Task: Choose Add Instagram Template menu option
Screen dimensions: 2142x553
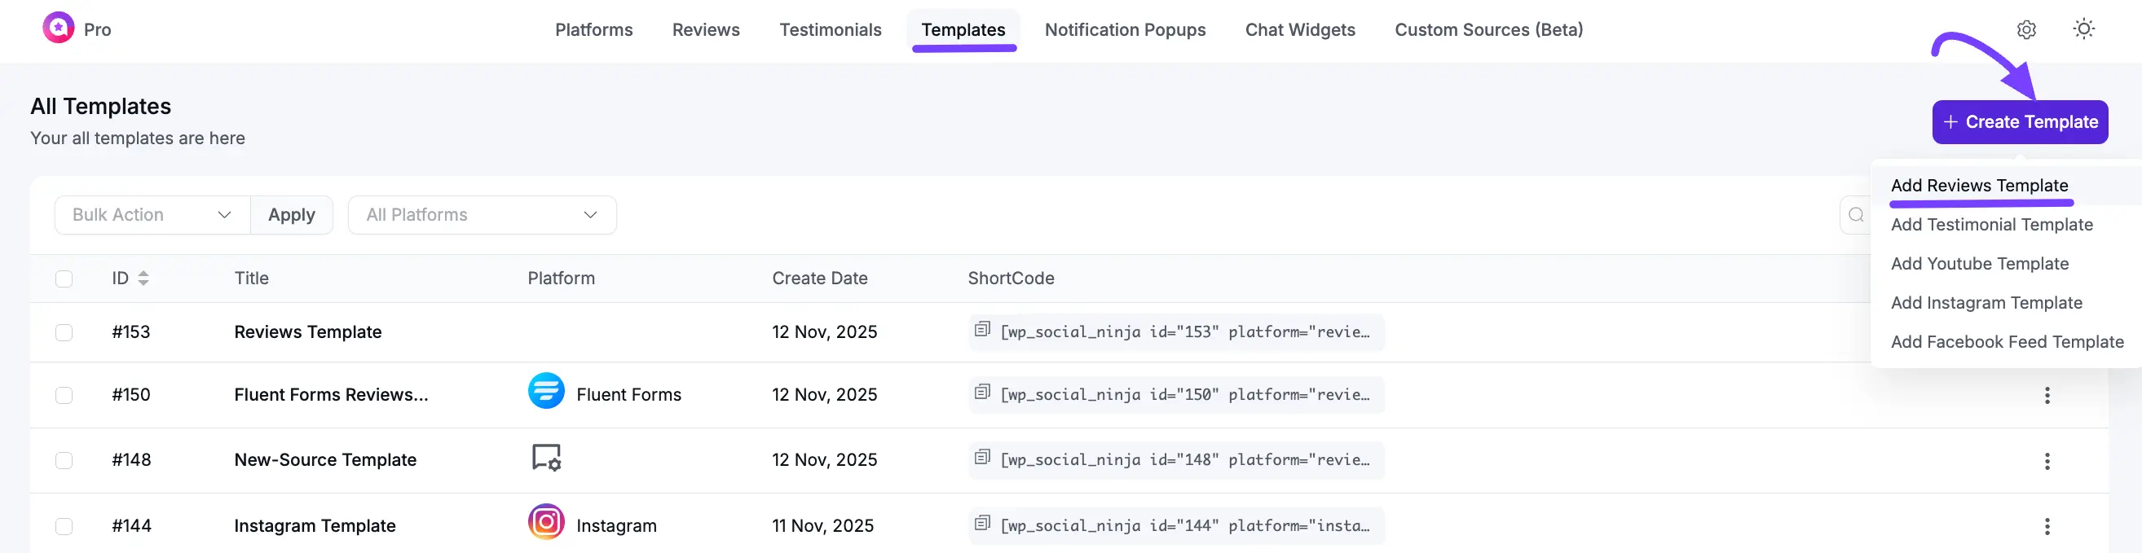Action: 1986,303
